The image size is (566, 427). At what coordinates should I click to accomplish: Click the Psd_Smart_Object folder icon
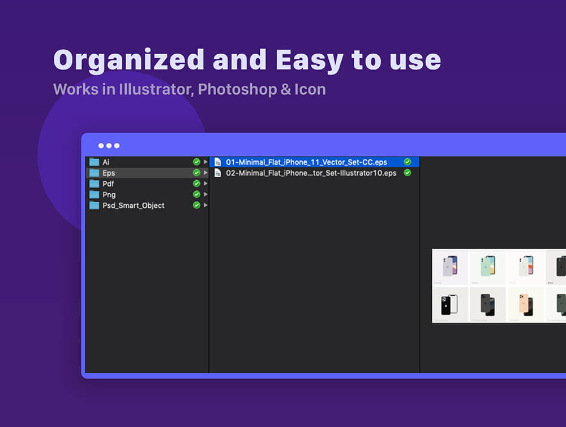[94, 206]
